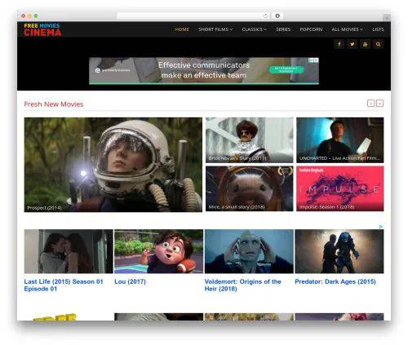Open the Lists menu item

(378, 29)
